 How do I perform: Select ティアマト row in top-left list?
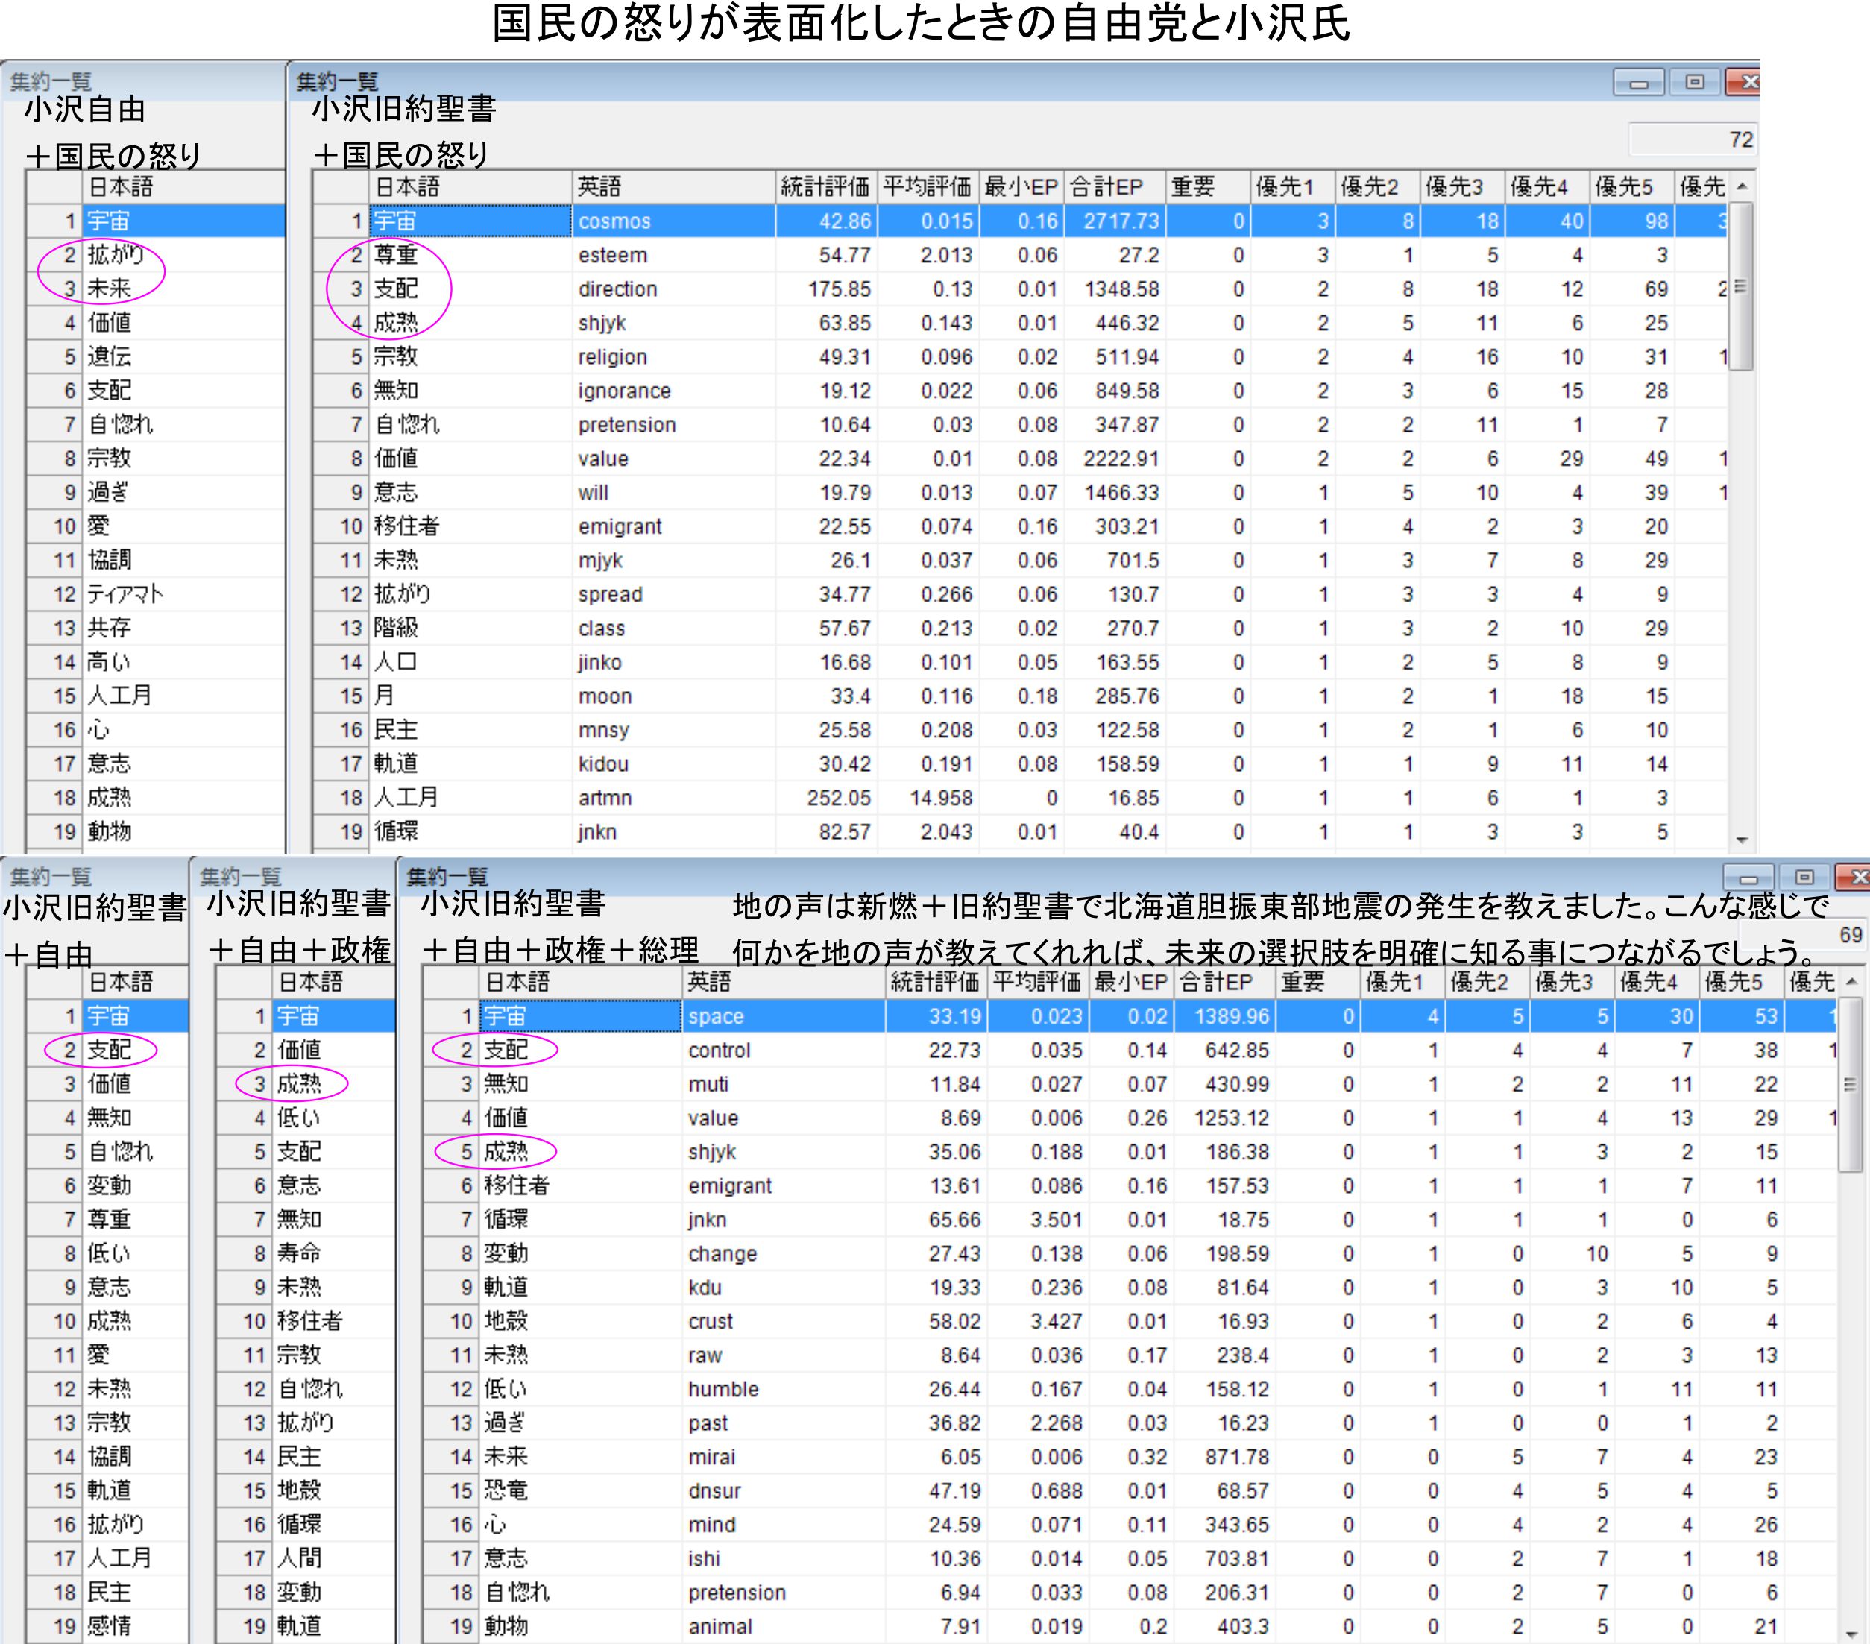tap(125, 595)
